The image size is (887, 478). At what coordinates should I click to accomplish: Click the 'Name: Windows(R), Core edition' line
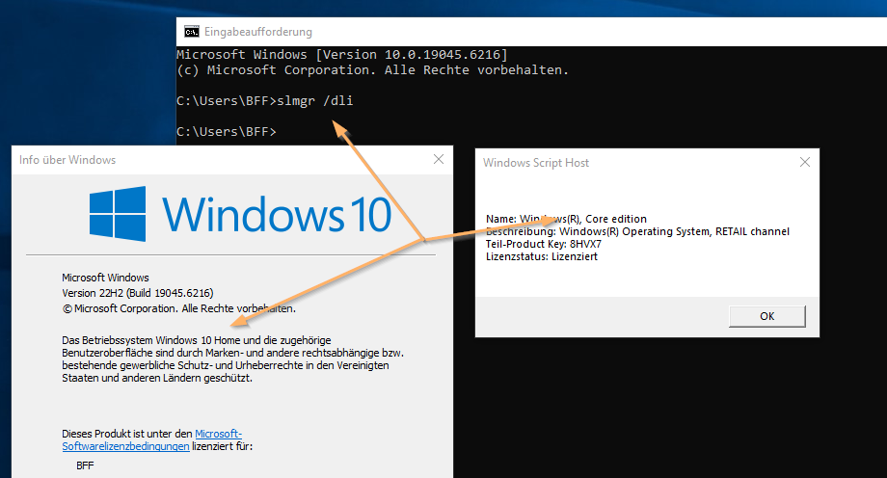(566, 219)
